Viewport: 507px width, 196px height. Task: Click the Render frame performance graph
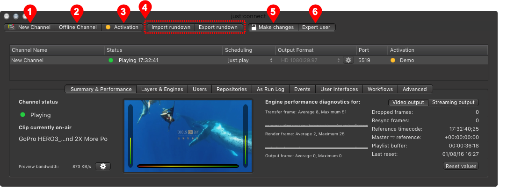(x=316, y=147)
